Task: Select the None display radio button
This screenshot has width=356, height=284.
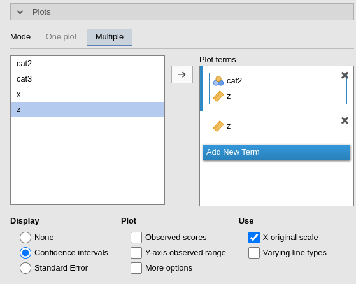Action: (x=25, y=238)
